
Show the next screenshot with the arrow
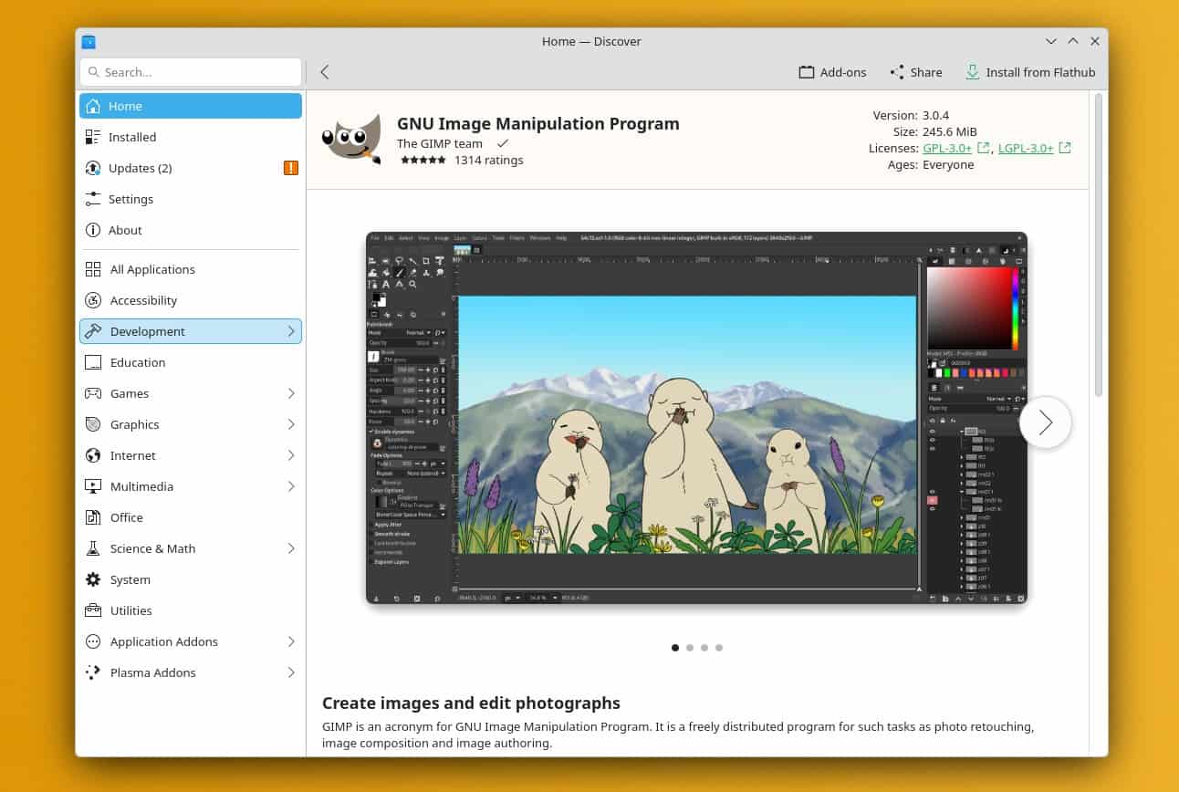(1045, 422)
